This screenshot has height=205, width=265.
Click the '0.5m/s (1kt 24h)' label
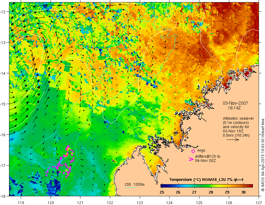pos(236,135)
